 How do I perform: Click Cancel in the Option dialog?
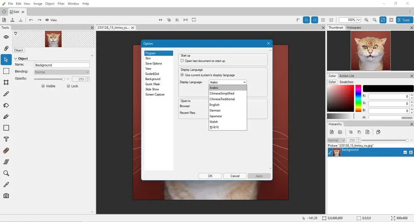tap(235, 176)
